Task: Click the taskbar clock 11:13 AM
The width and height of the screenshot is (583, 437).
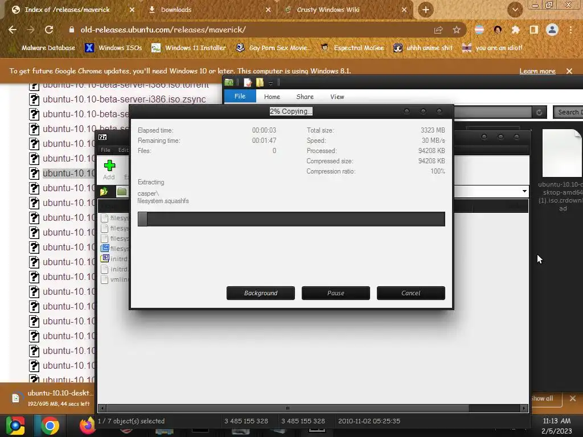Action: pos(557,421)
